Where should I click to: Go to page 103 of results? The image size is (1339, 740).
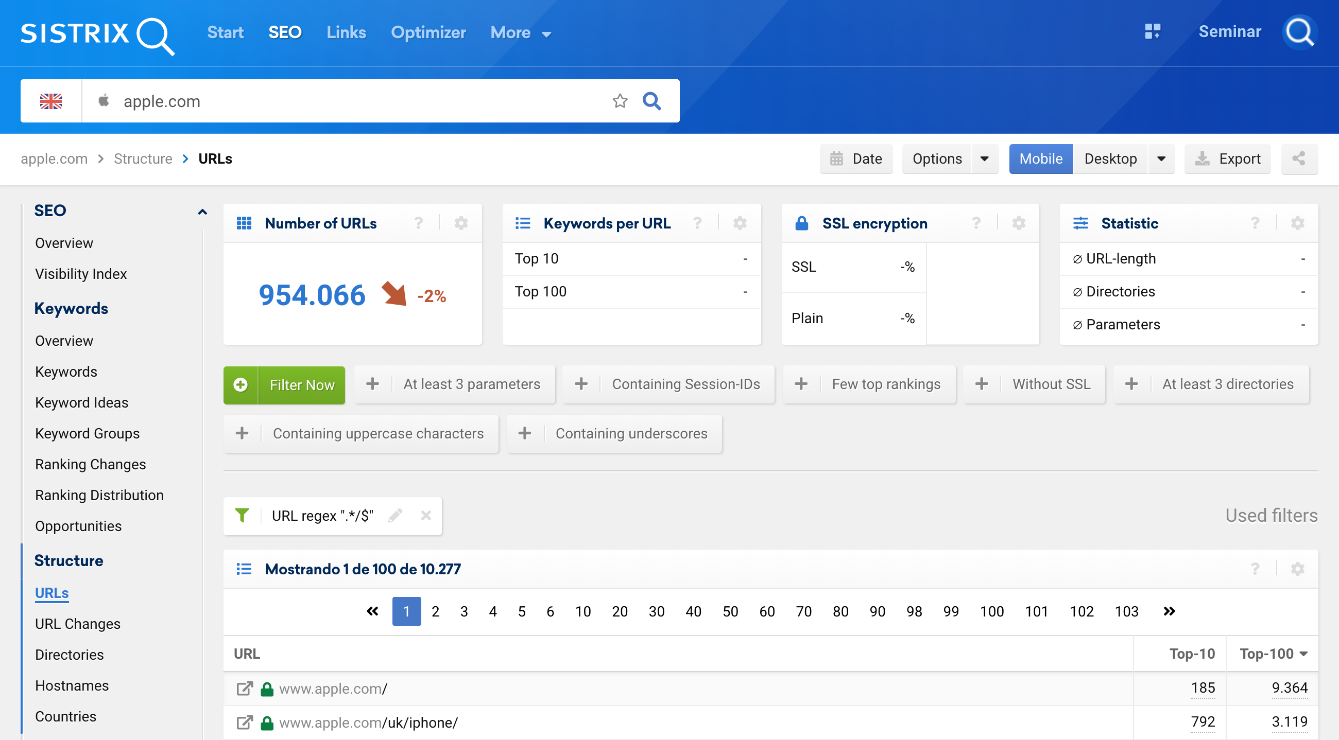pyautogui.click(x=1126, y=611)
